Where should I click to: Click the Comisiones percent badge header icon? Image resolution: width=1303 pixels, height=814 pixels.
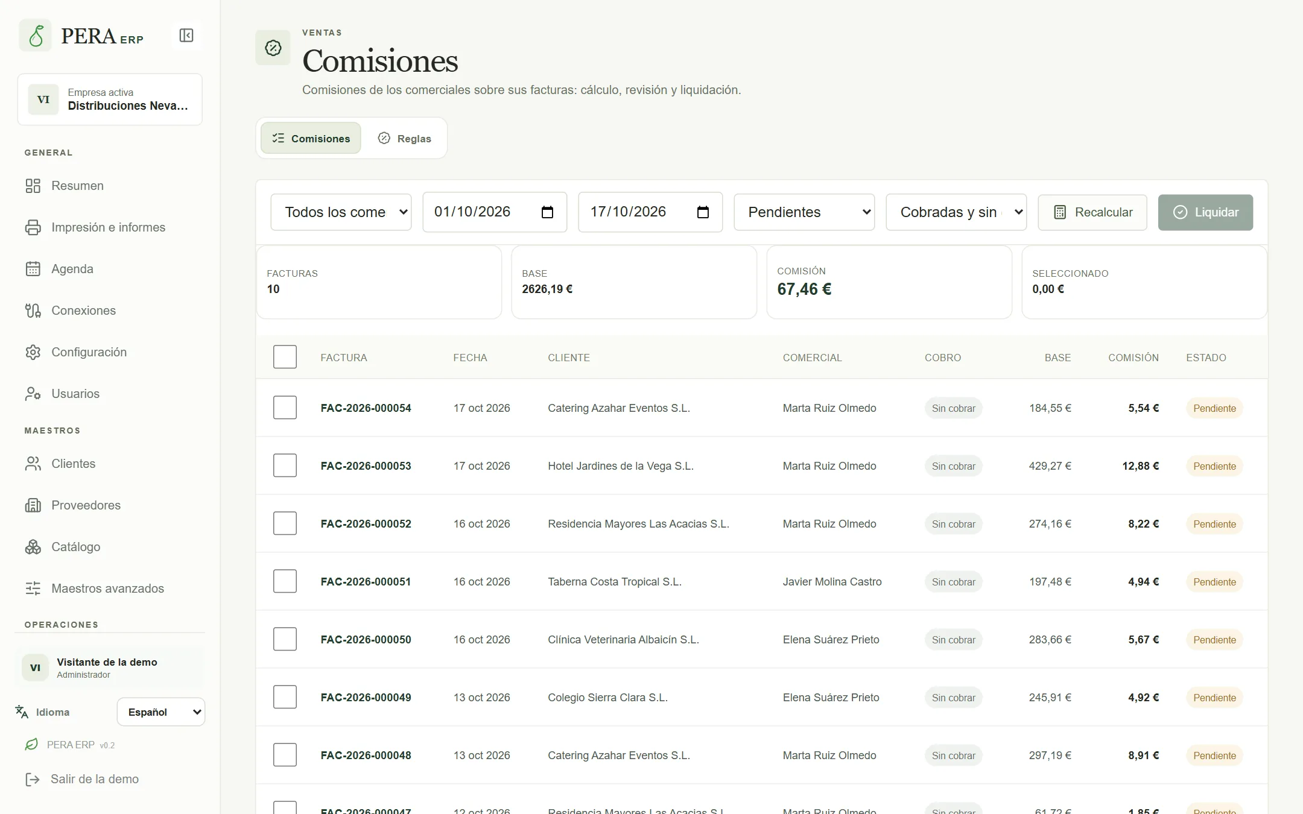click(273, 48)
